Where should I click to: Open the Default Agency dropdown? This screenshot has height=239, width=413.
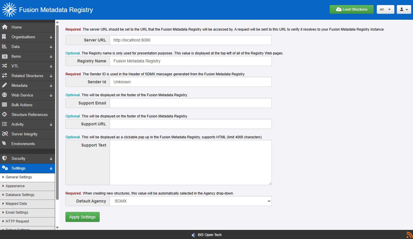[190, 201]
